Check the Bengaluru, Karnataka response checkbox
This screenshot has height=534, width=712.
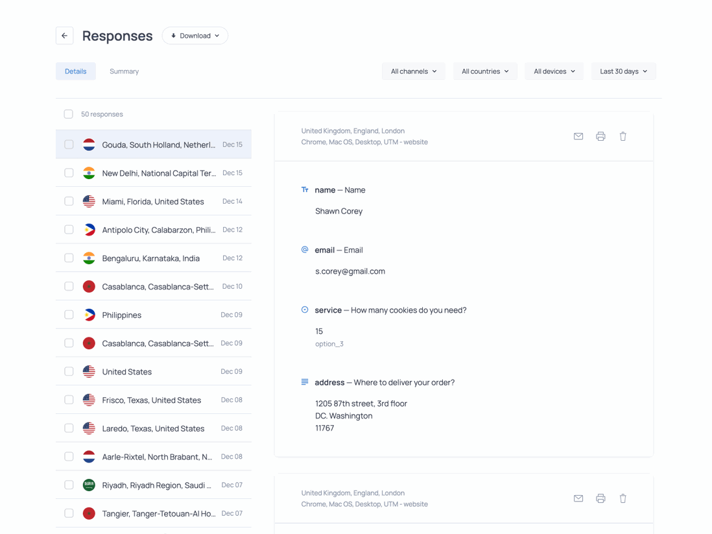click(x=68, y=258)
